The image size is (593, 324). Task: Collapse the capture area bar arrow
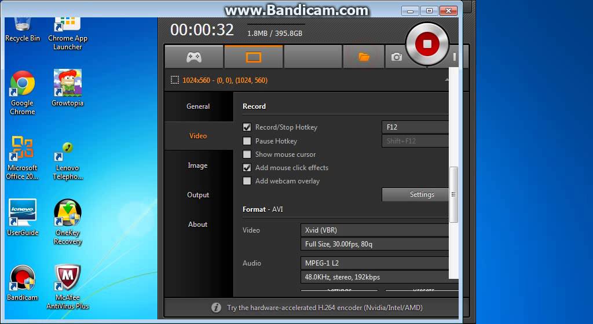click(446, 80)
